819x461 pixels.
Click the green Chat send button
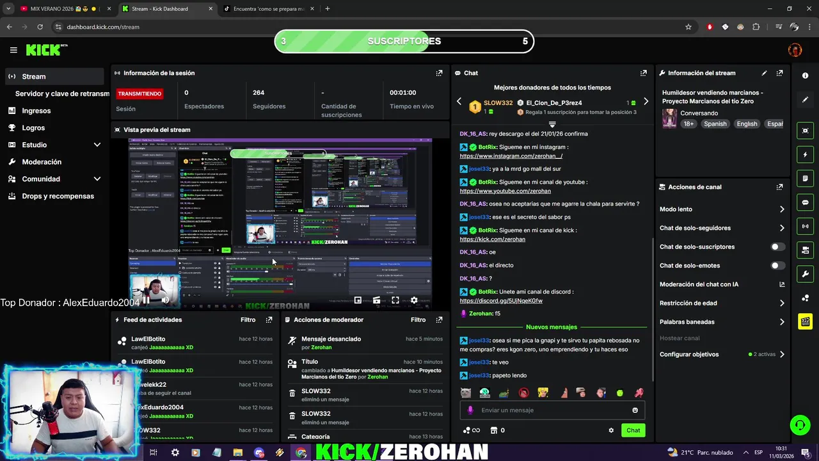pyautogui.click(x=633, y=430)
